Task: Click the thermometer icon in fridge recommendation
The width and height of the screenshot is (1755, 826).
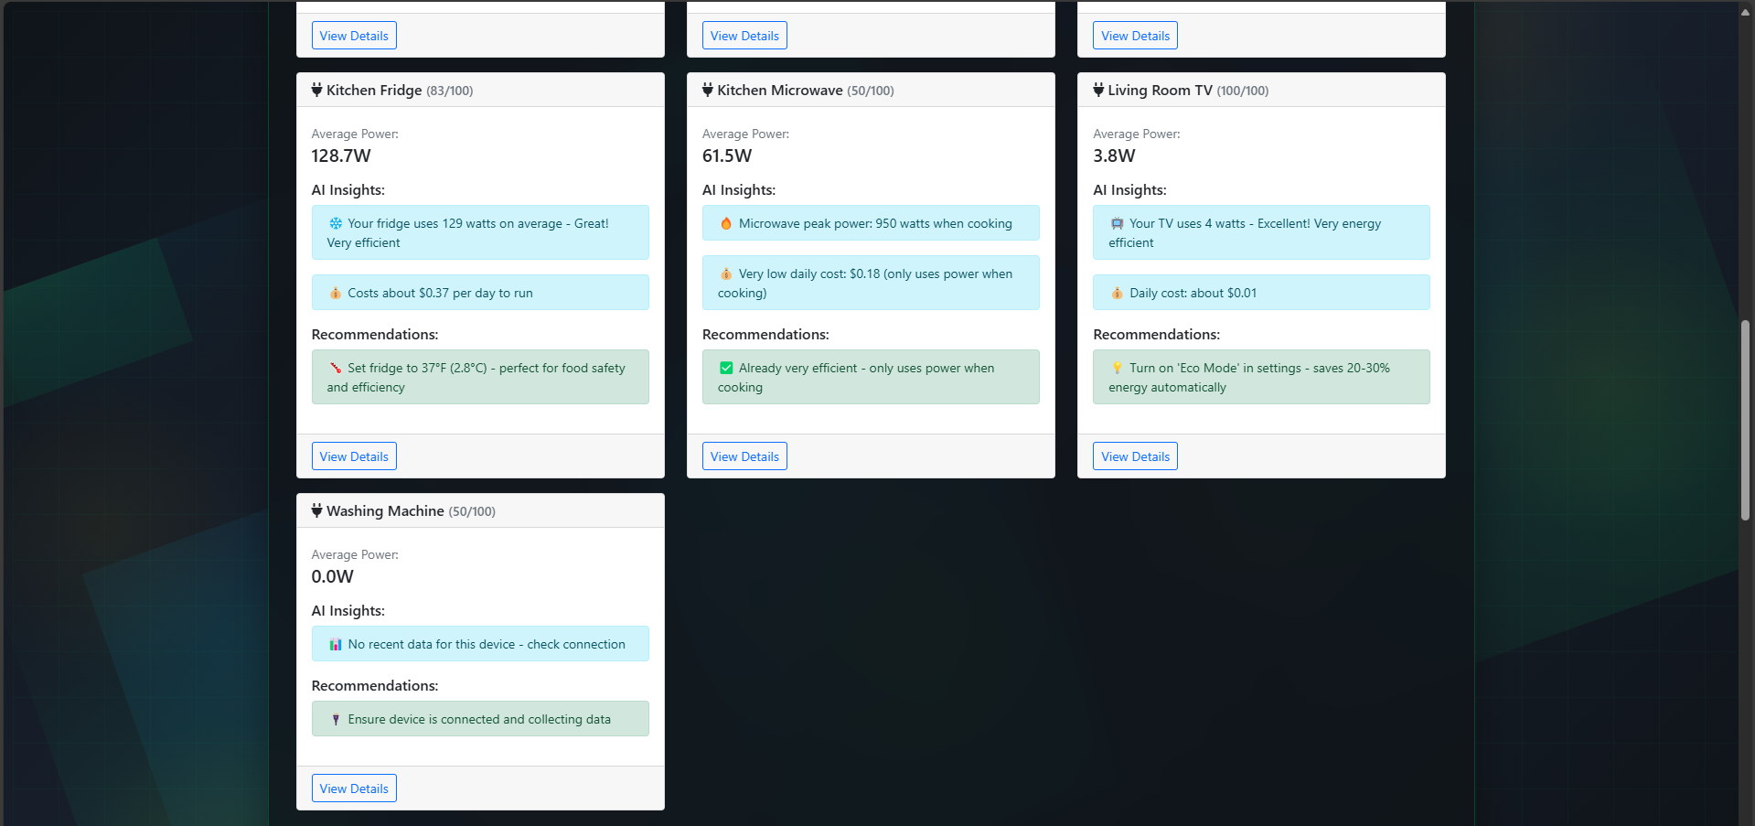Action: tap(336, 368)
